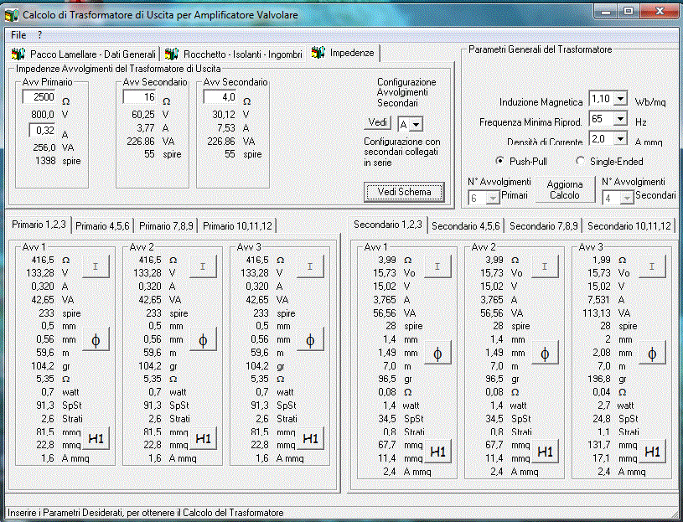Click the I button in secondary Avv 2
This screenshot has width=683, height=522.
(545, 266)
